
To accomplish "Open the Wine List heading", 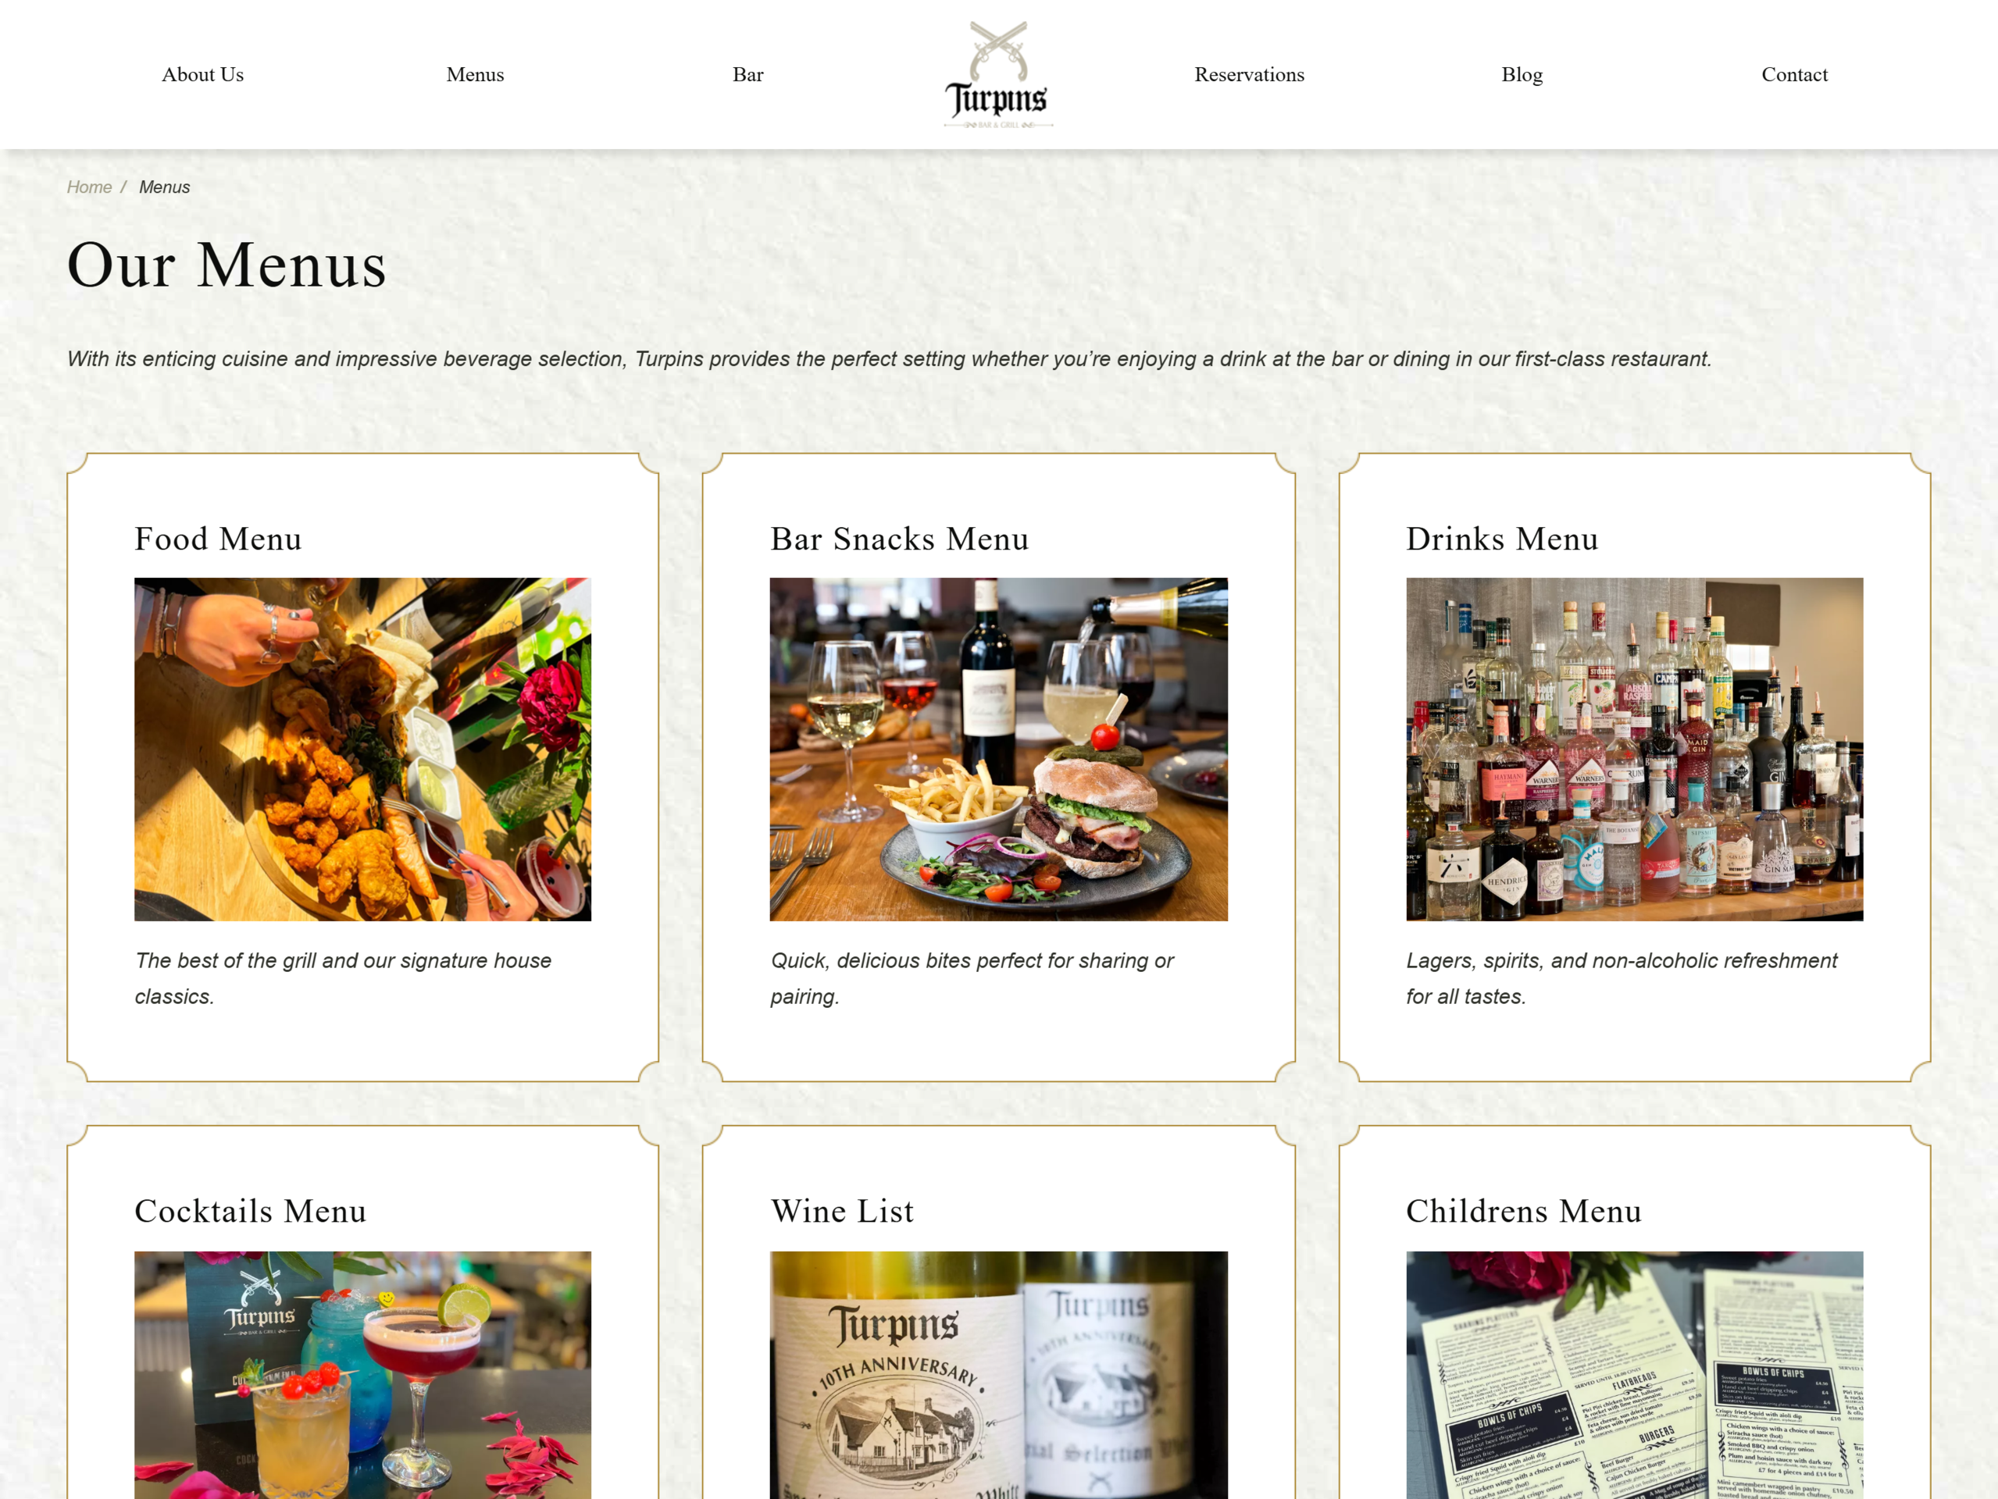I will pos(843,1212).
